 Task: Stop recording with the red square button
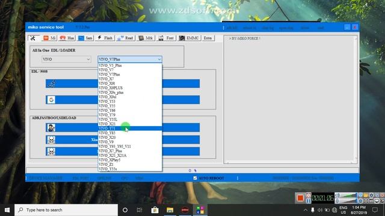click(x=300, y=197)
